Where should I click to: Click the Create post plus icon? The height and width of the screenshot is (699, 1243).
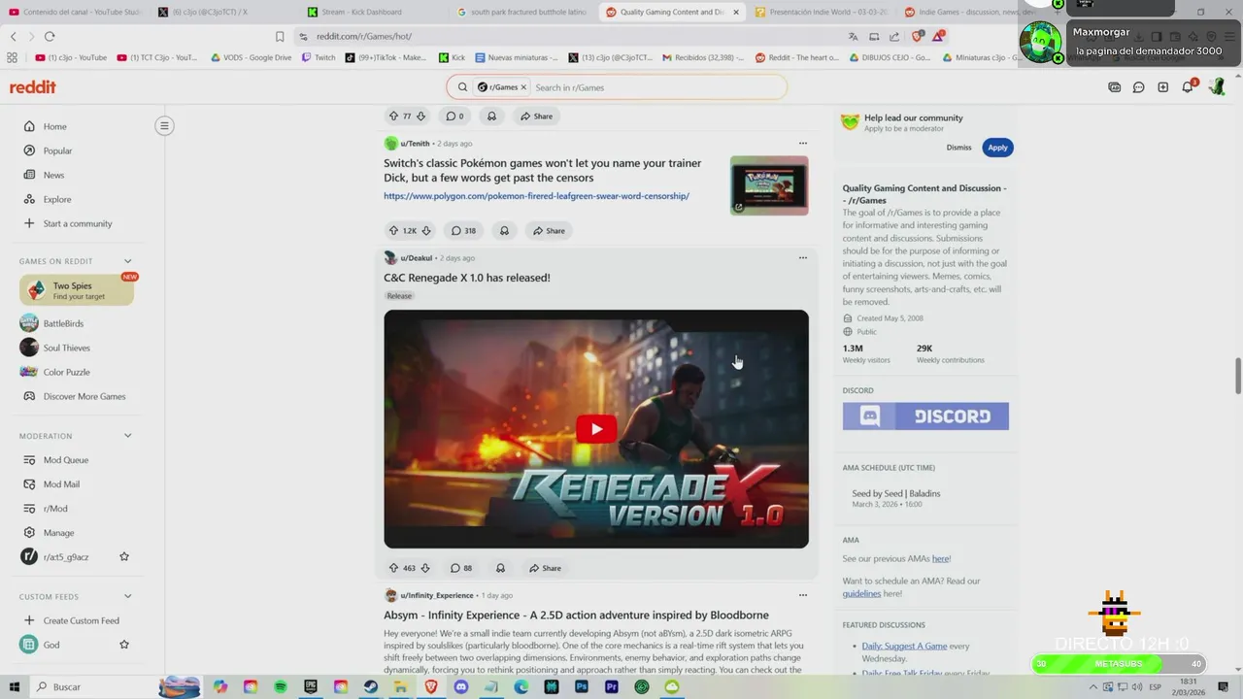[x=1162, y=87]
